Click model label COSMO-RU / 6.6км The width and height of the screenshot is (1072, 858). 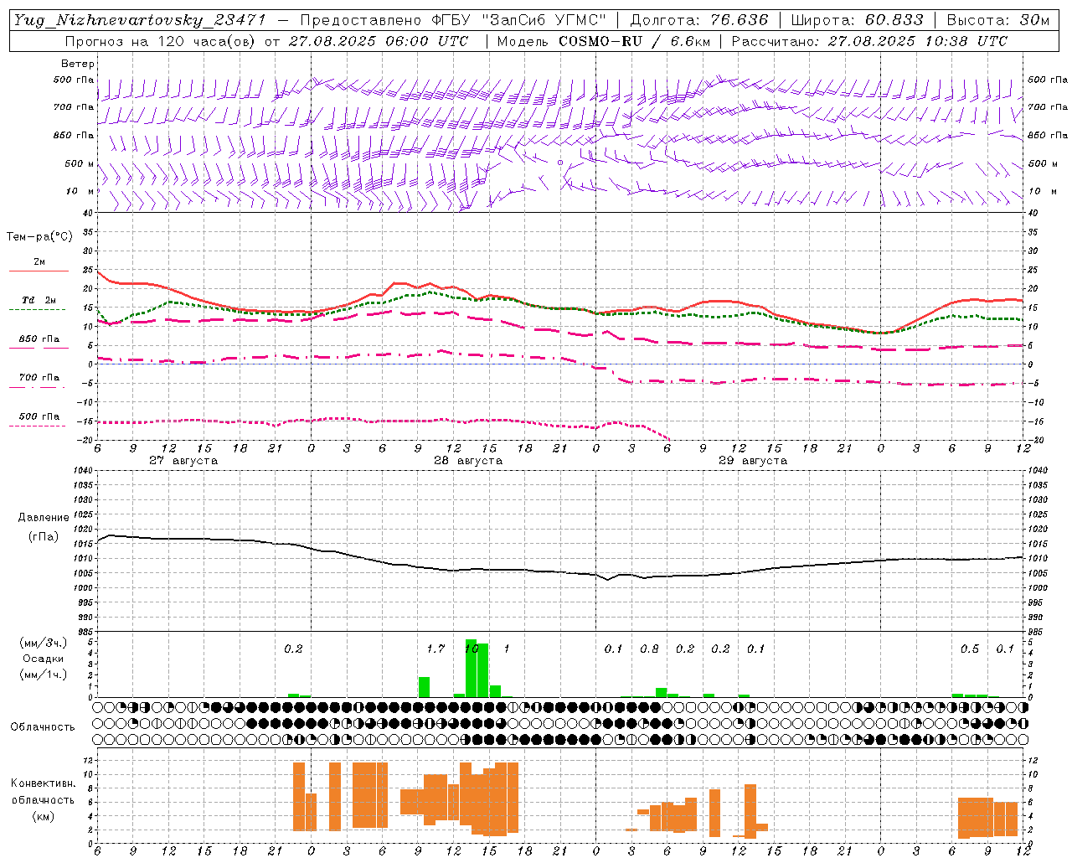(633, 41)
